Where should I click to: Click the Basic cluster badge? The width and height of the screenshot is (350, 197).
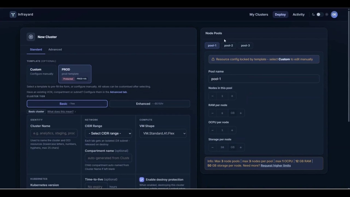(36, 112)
